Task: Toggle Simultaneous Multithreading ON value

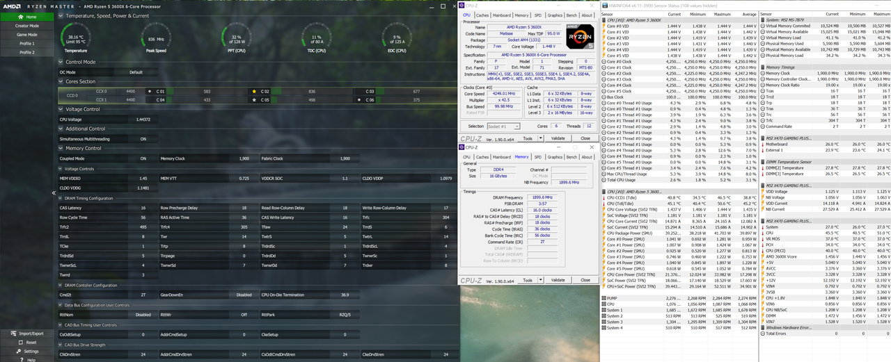Action: [x=143, y=139]
